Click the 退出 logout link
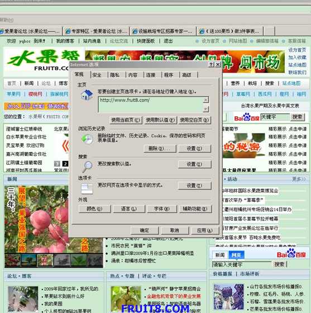Image resolution: width=311 pixels, height=313 pixels. 168,41
